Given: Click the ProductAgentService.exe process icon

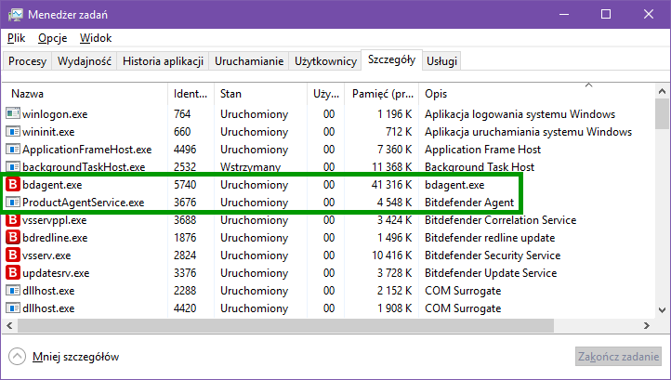Looking at the screenshot, I should tap(13, 202).
